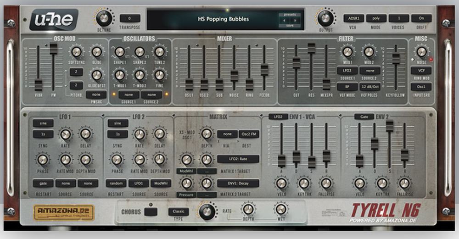Viewport: 459px width, 239px height.
Task: Click the Softsync knob
Action: click(76, 52)
